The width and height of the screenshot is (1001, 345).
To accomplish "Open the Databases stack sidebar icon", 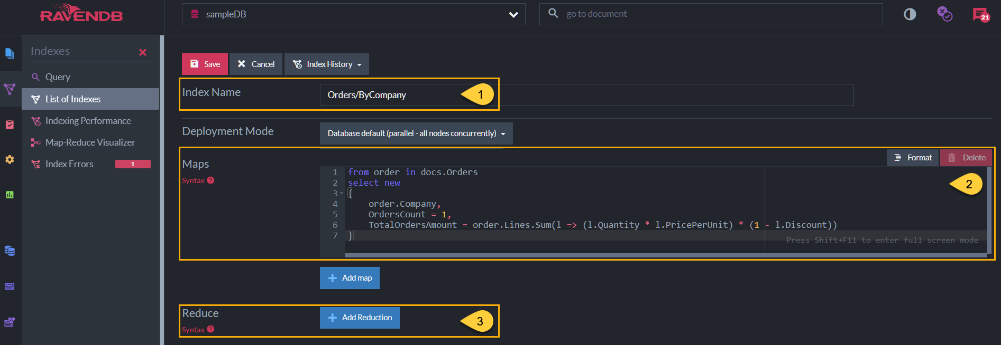I will click(x=10, y=251).
